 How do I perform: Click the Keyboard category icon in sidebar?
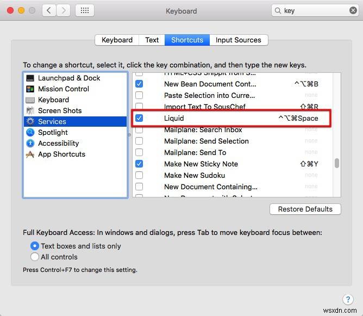[30, 100]
